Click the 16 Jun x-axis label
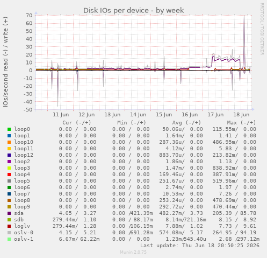The width and height of the screenshot is (267, 258). 190,115
